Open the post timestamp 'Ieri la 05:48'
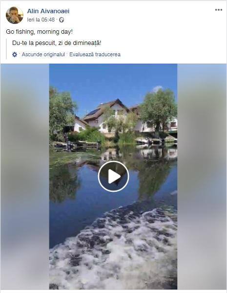Viewport: 227px width, 293px height. 41,20
